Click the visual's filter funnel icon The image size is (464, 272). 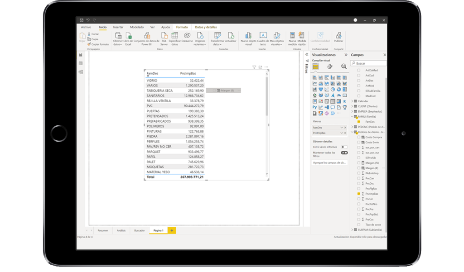pos(254,67)
